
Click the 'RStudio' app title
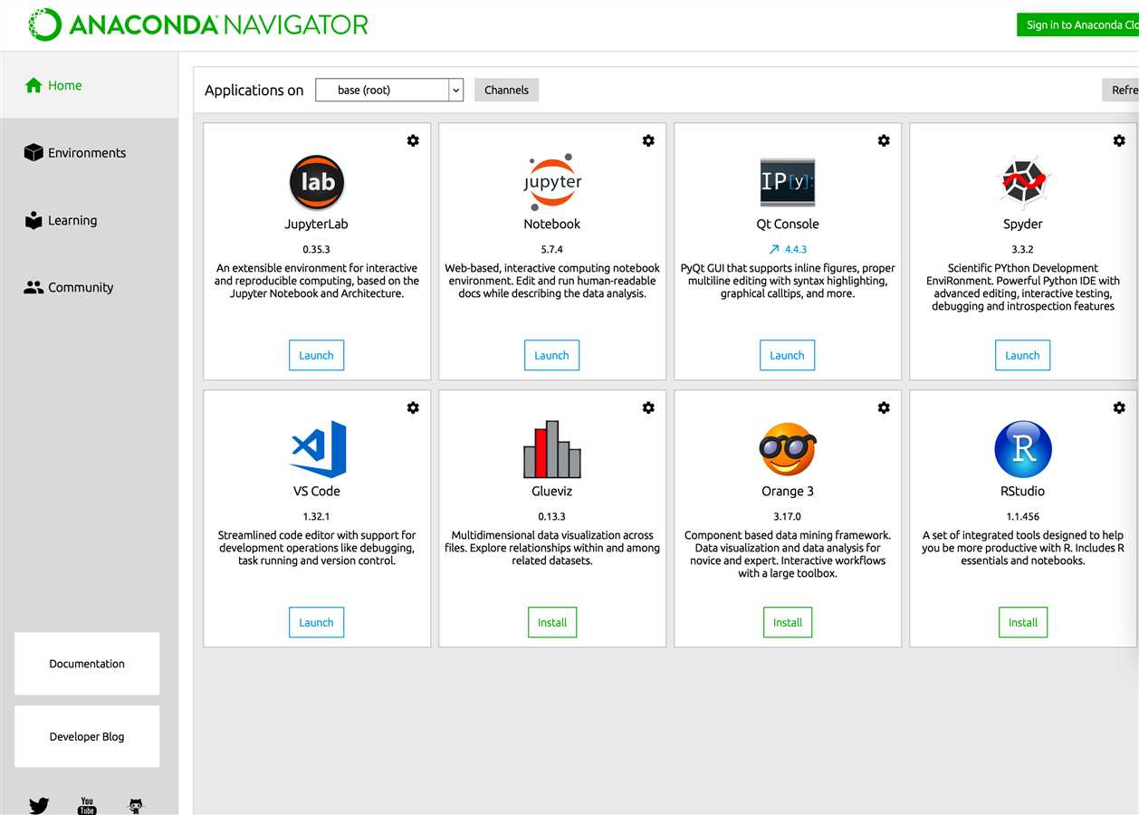coord(1023,491)
